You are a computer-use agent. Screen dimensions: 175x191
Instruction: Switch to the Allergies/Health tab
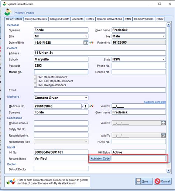point(59,19)
